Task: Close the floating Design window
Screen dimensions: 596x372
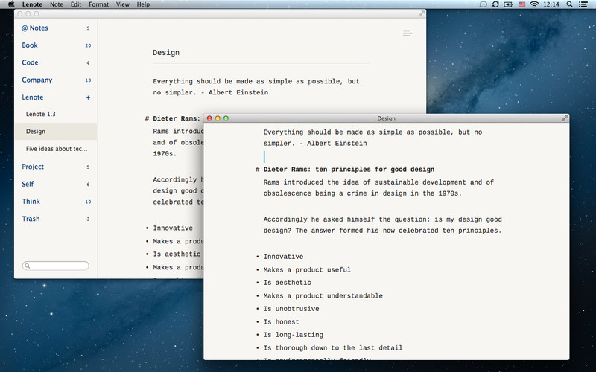Action: [209, 118]
